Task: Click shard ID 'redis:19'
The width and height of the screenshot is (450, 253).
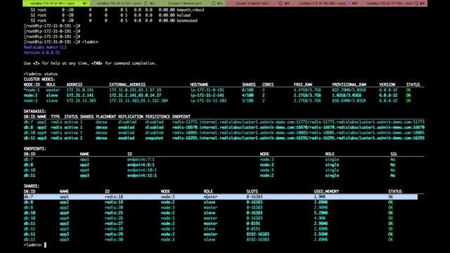Action: pos(114,202)
